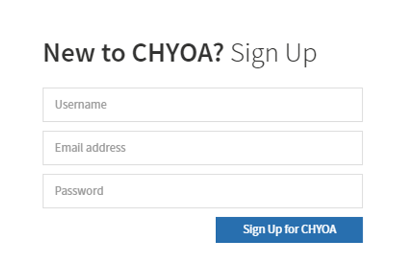
Task: Click the Email address placeholder text
Action: pyautogui.click(x=90, y=147)
